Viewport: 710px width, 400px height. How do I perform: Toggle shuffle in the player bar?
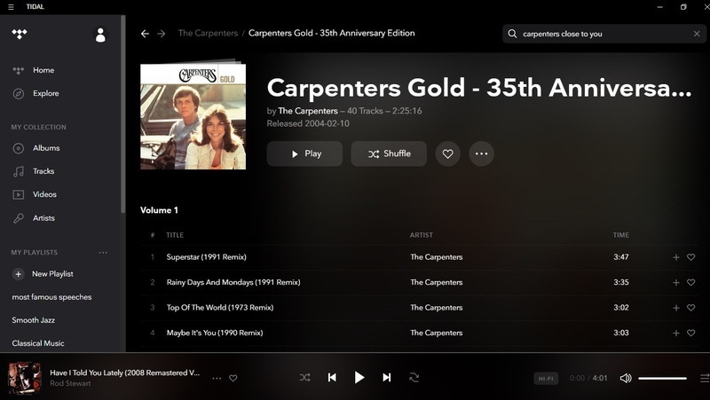[304, 377]
